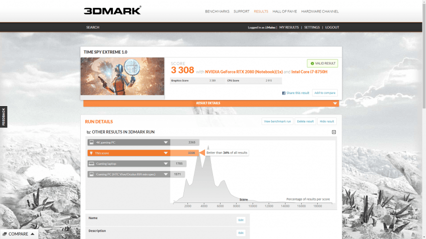Open My Results

coord(289,27)
